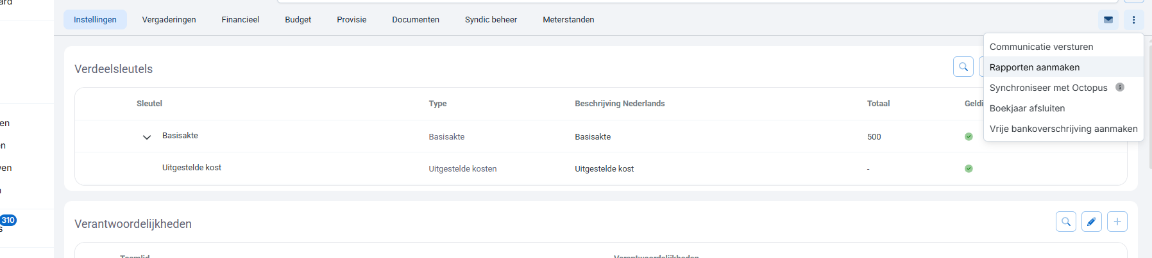Open the three-dot more options menu
Screen dimensions: 1152x258
tap(1133, 20)
